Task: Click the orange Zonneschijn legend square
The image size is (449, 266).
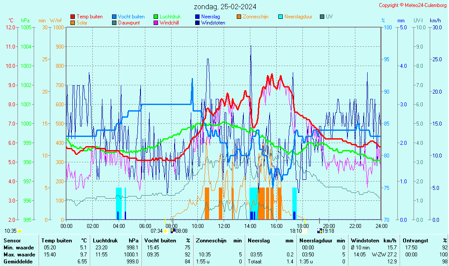Action: (239, 17)
